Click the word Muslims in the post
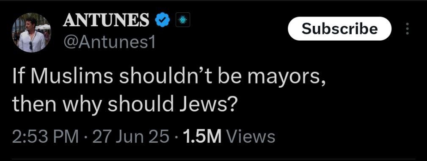The height and width of the screenshot is (161, 427). click(72, 78)
